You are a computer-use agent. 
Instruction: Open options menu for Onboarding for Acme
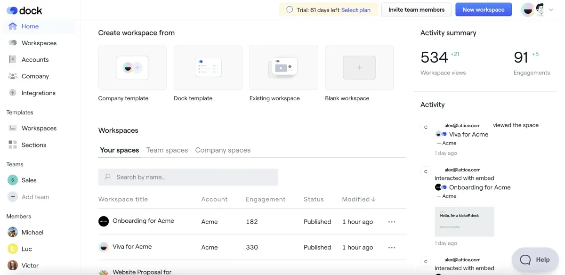(392, 222)
